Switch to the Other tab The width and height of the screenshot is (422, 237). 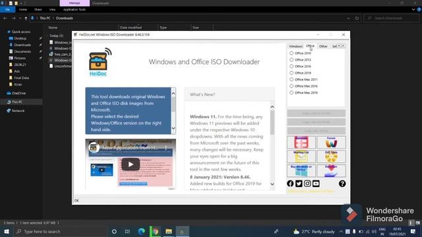pyautogui.click(x=323, y=46)
